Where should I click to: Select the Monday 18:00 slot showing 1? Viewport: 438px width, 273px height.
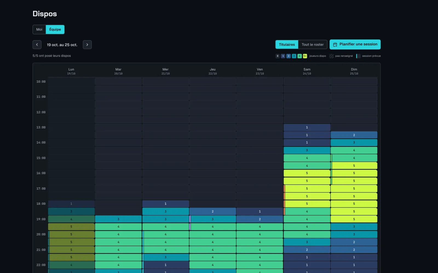pyautogui.click(x=71, y=204)
